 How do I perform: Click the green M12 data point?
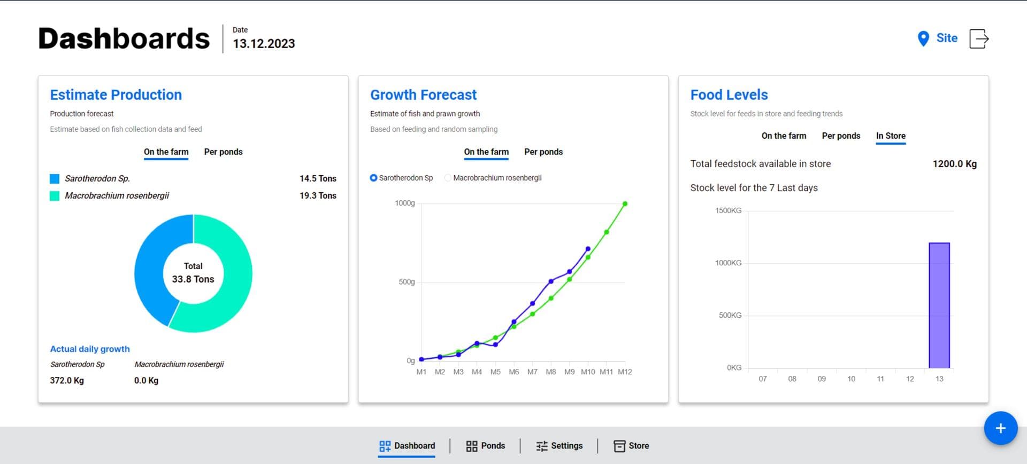click(624, 204)
